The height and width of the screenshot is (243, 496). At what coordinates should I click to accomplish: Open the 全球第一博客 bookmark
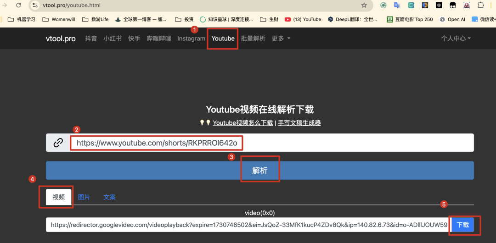[141, 19]
